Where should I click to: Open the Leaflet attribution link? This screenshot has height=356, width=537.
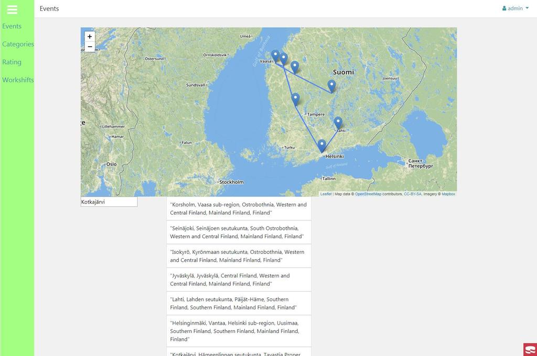[326, 194]
